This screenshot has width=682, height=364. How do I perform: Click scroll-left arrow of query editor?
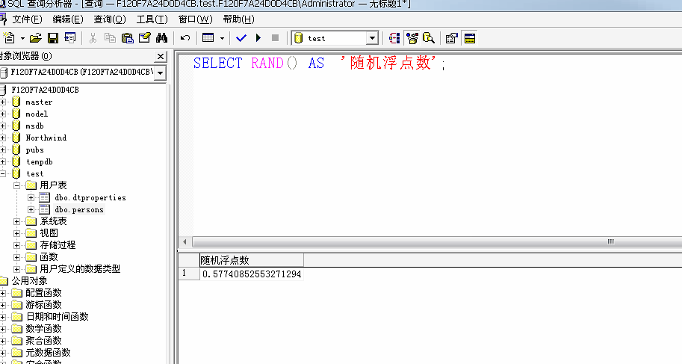click(185, 241)
